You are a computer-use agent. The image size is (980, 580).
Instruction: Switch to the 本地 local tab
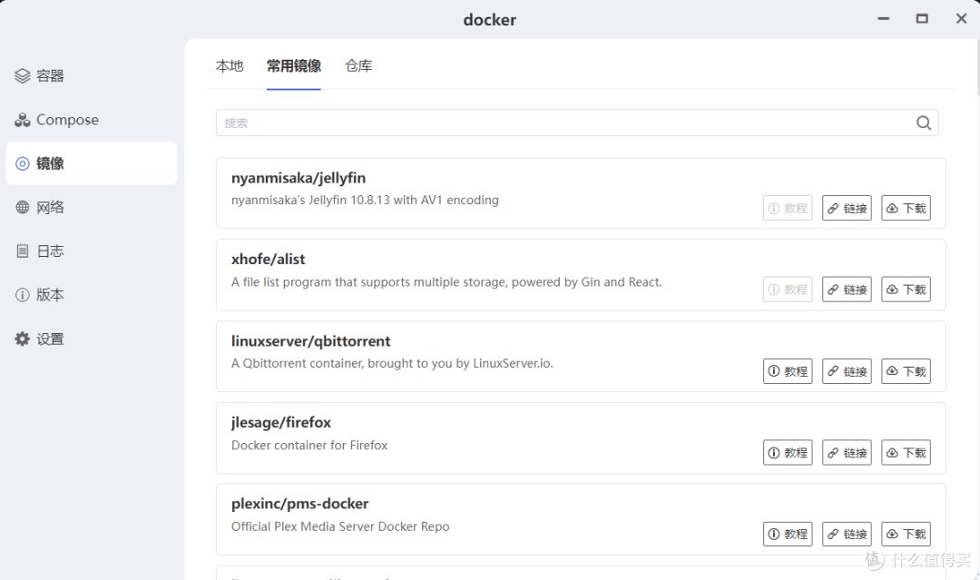click(230, 65)
